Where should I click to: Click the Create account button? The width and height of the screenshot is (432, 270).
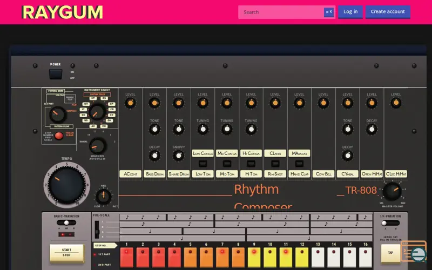pos(388,11)
